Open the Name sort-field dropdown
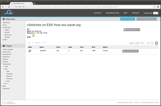 point(132,43)
